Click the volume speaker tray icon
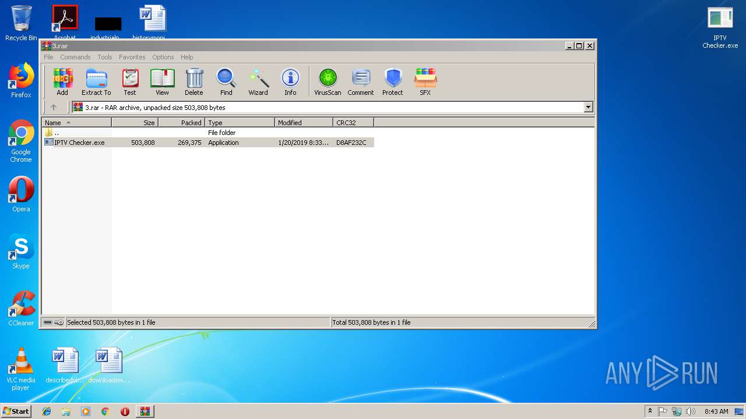The width and height of the screenshot is (746, 419). tap(691, 411)
